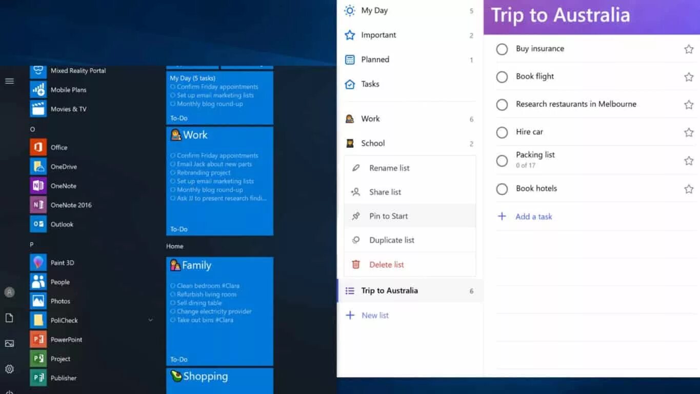
Task: Expand the PoliCheck folder chevron
Action: coord(150,320)
